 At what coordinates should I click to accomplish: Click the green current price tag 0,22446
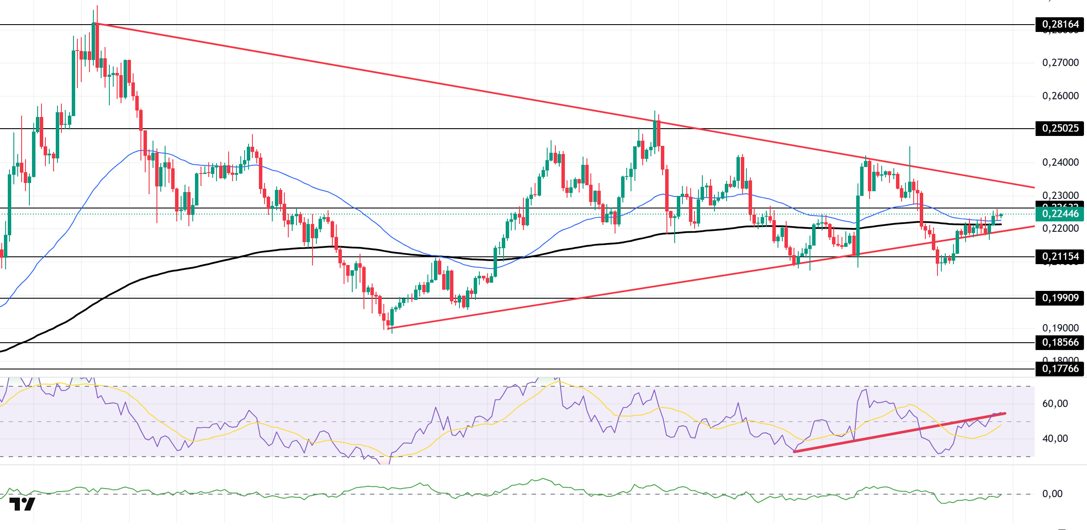coord(1060,214)
